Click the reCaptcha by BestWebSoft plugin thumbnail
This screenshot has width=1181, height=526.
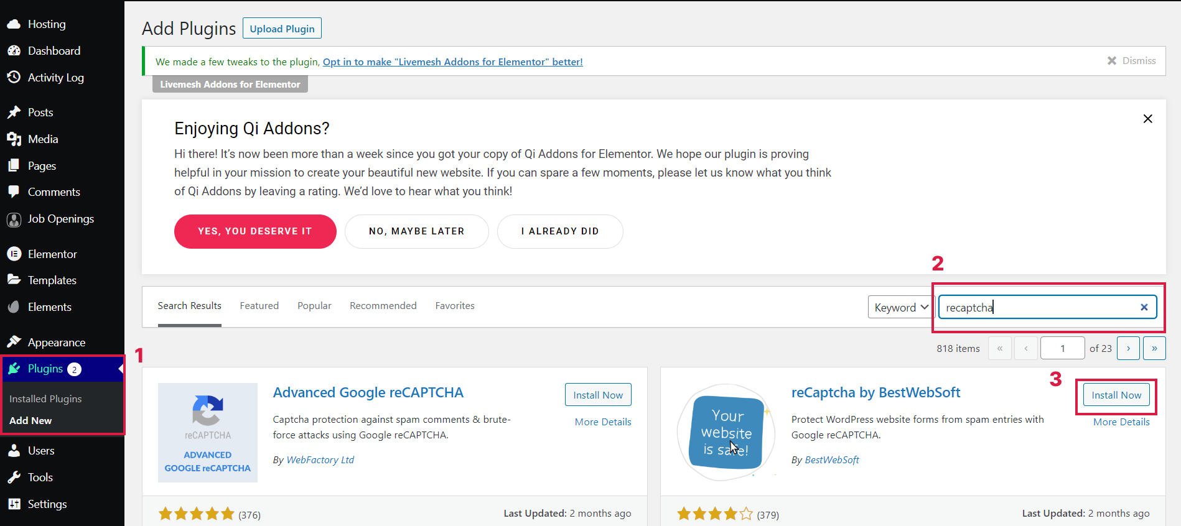[x=726, y=433]
